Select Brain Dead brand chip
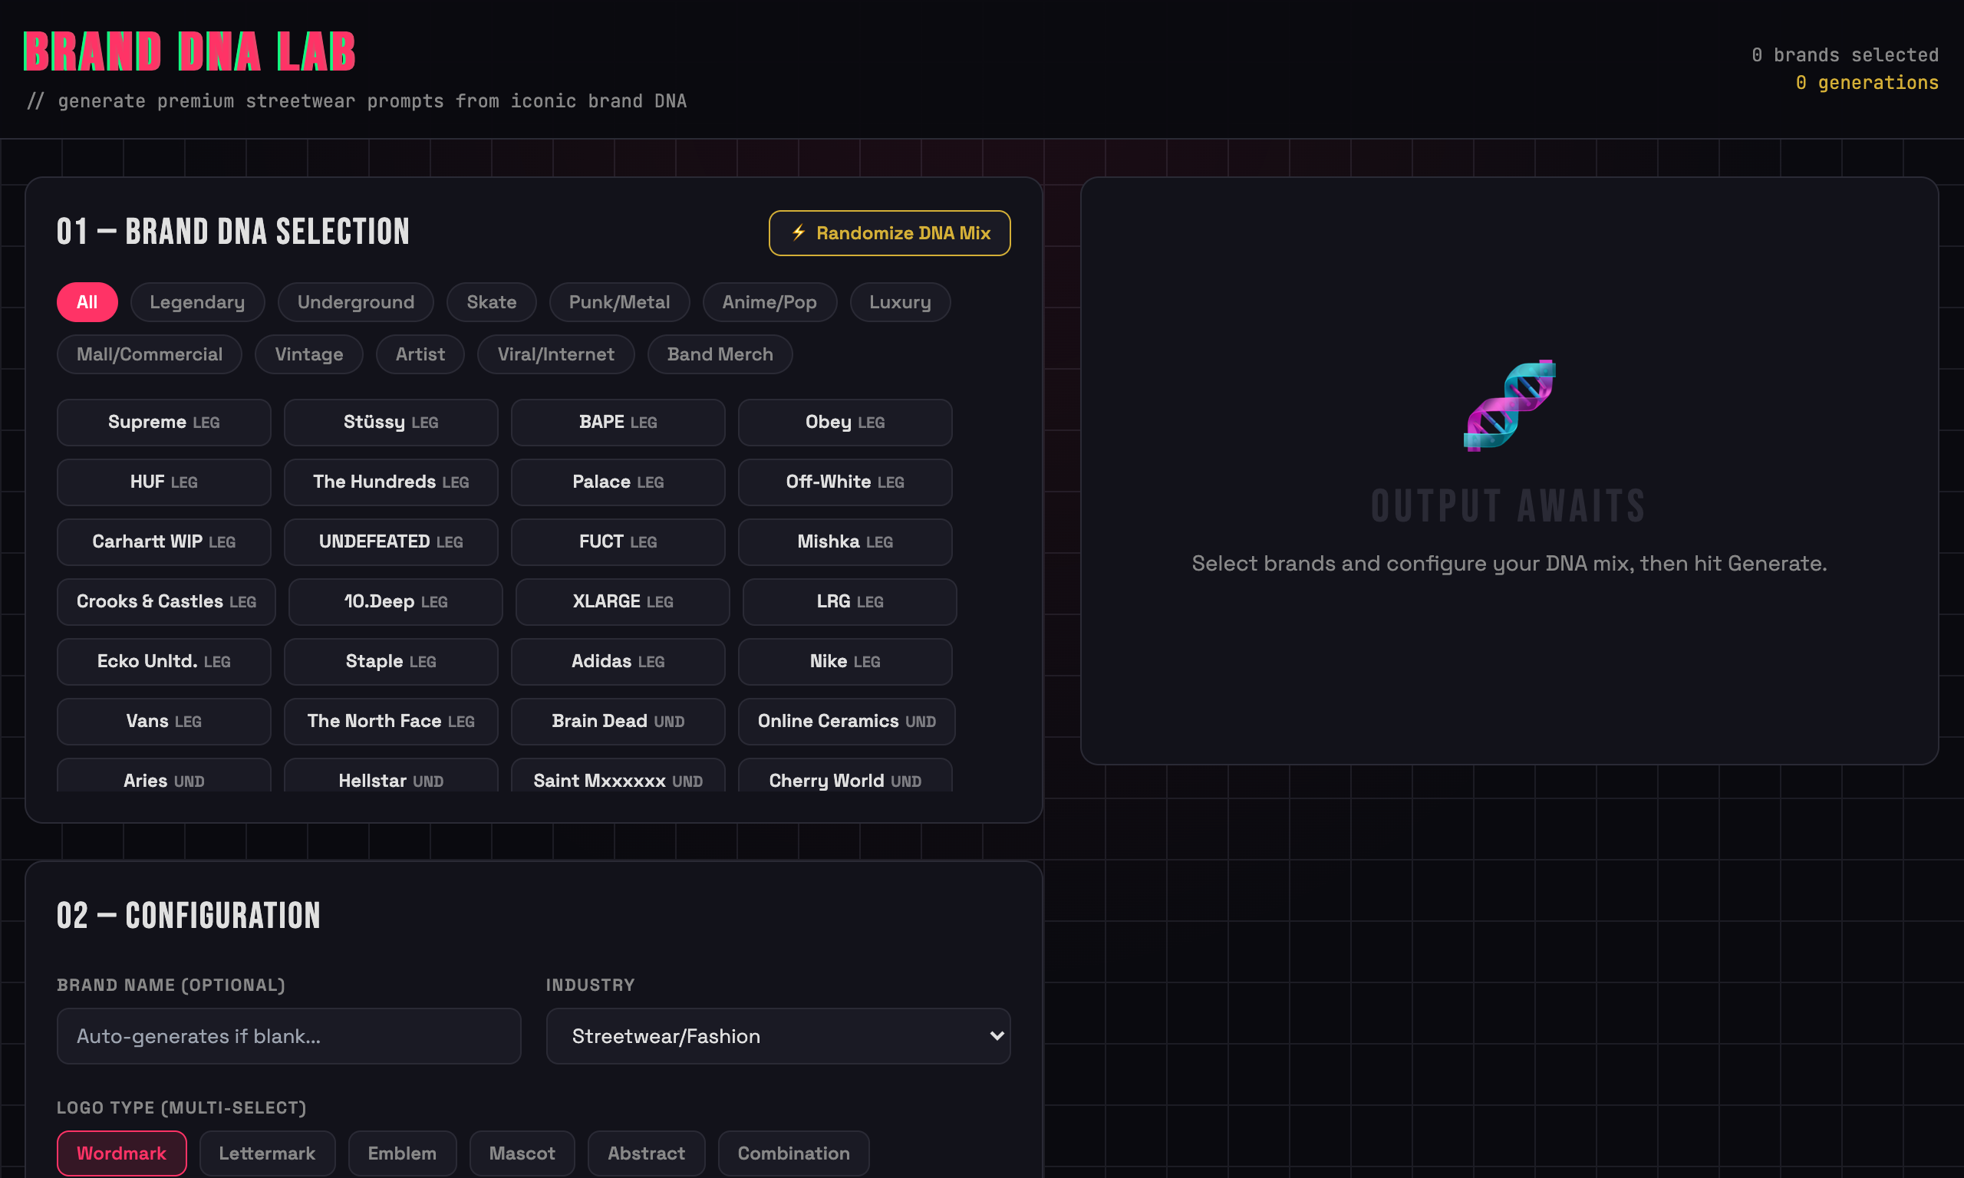This screenshot has width=1964, height=1178. click(x=618, y=722)
